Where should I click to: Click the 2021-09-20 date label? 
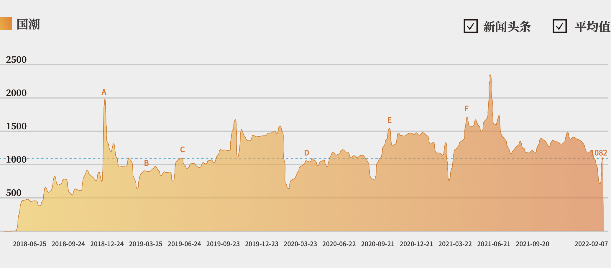[x=533, y=244]
